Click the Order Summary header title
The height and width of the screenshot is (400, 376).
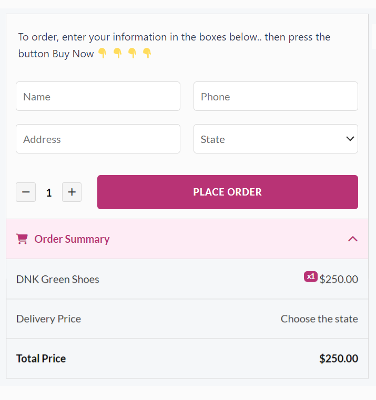click(x=72, y=239)
